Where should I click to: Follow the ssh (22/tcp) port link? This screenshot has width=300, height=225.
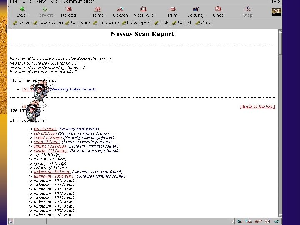(x=45, y=133)
